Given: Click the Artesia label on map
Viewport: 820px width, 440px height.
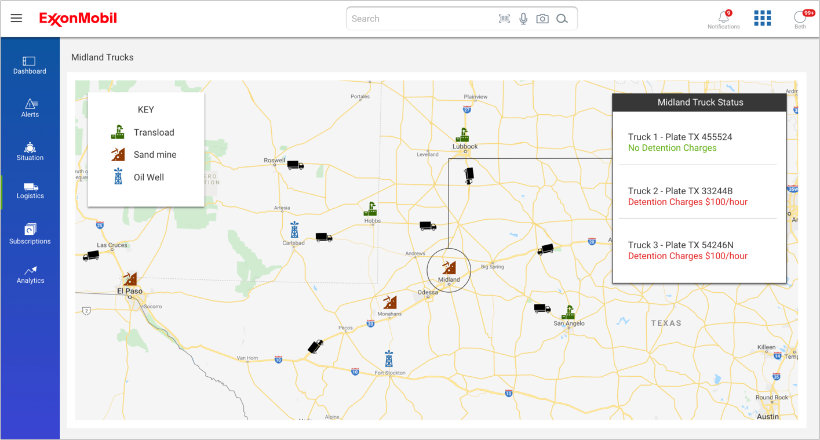Looking at the screenshot, I should tap(282, 208).
